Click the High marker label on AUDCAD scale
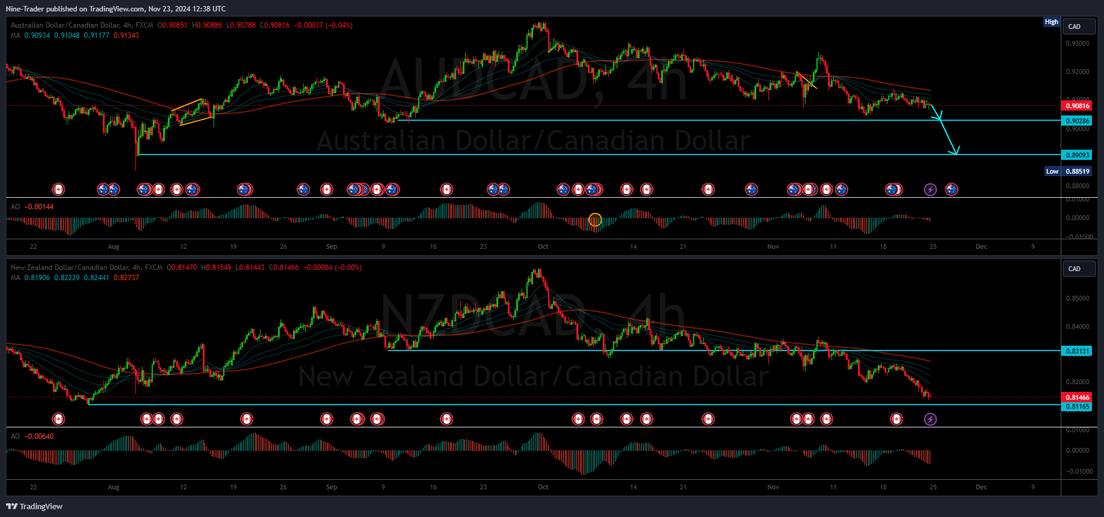Image resolution: width=1104 pixels, height=517 pixels. tap(1052, 22)
